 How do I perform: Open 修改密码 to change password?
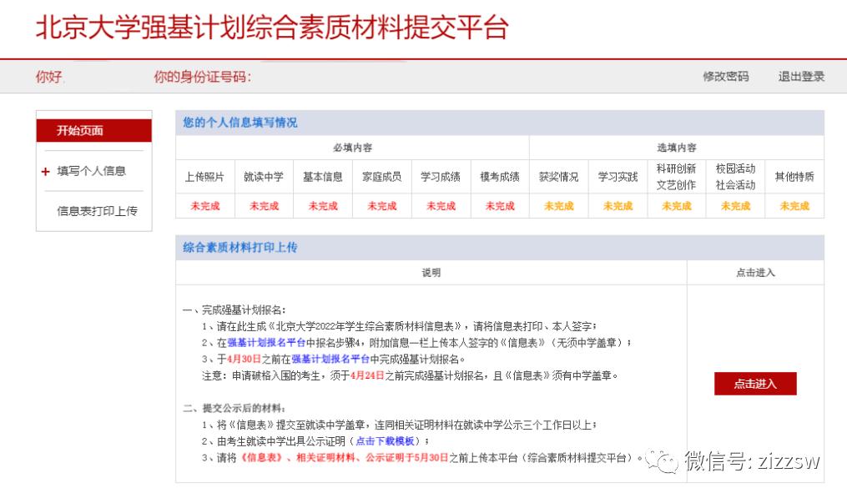coord(725,76)
